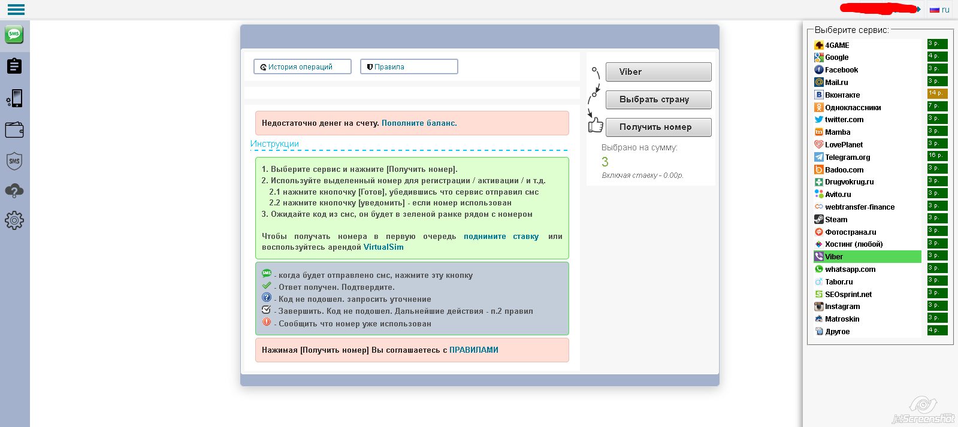This screenshot has width=958, height=427.
Task: Click the Viber service button
Action: (x=658, y=72)
